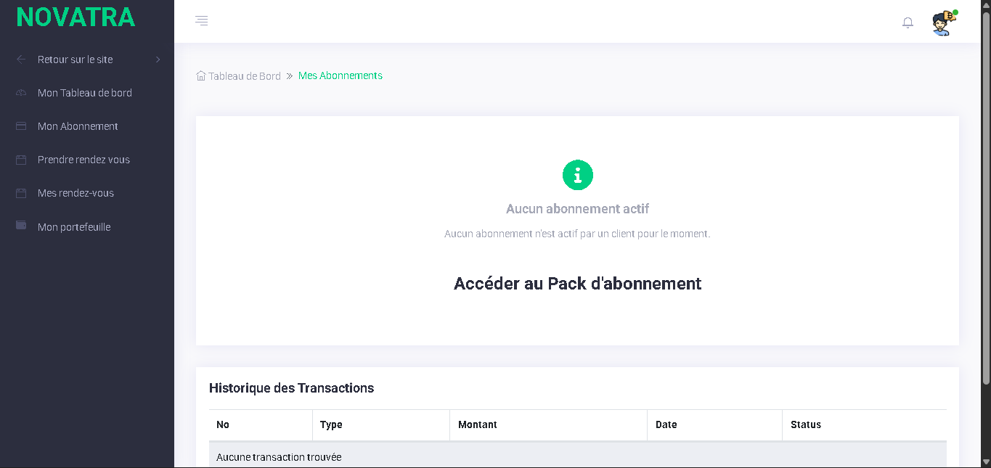Follow the Tableau de Bord breadcrumb link

[245, 76]
